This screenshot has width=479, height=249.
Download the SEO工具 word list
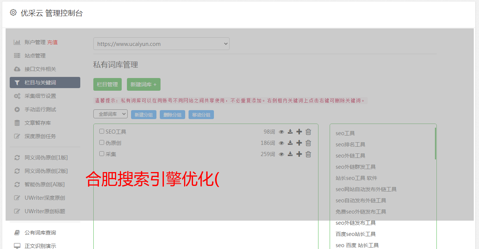click(290, 132)
